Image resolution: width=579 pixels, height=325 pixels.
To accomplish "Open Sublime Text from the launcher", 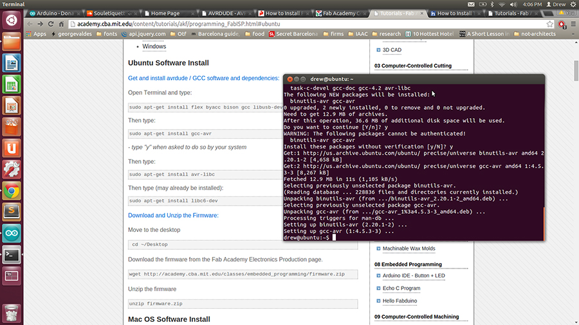I will point(12,212).
